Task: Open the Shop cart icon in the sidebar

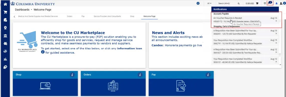Action: 5,12
